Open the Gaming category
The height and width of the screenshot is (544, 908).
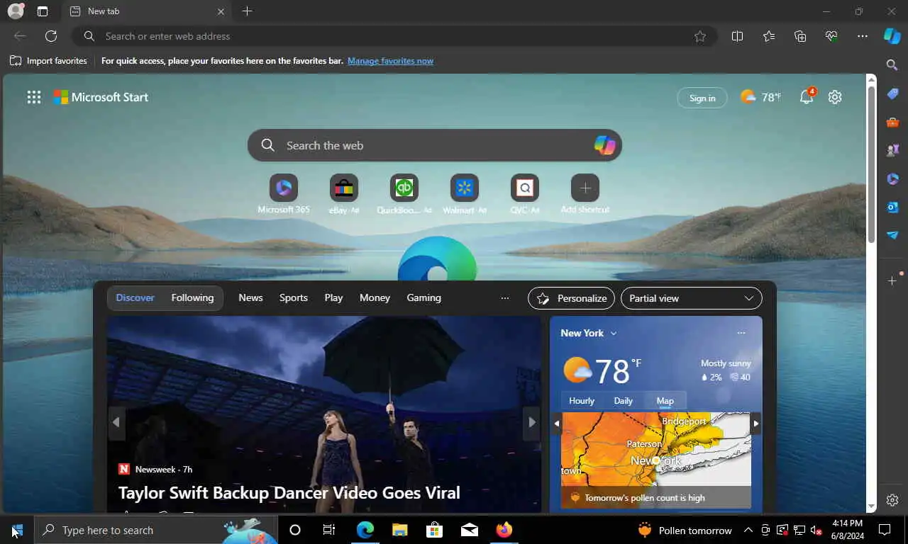[423, 298]
